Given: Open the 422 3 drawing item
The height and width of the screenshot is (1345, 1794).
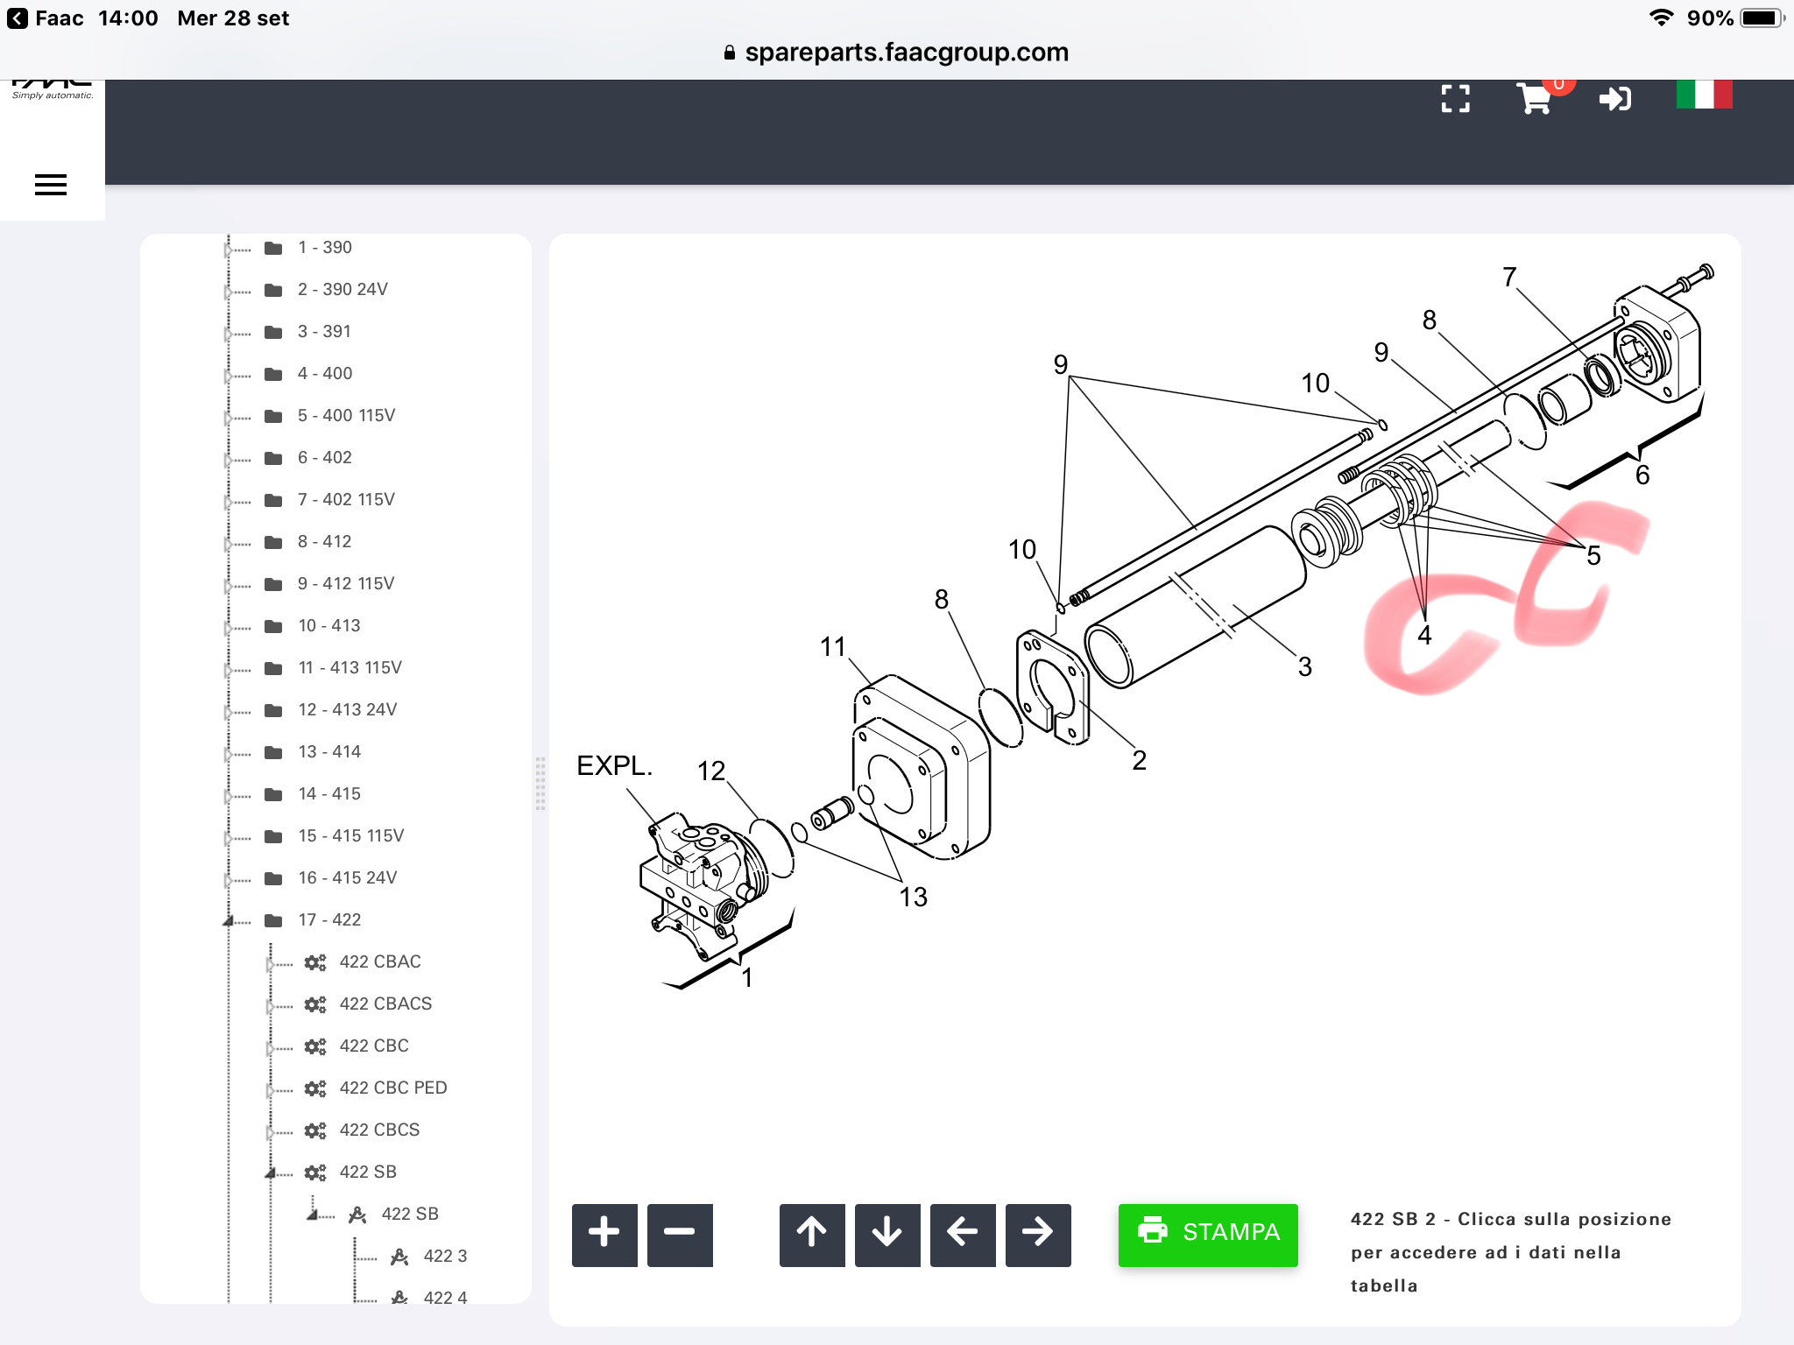Looking at the screenshot, I should click(x=445, y=1257).
